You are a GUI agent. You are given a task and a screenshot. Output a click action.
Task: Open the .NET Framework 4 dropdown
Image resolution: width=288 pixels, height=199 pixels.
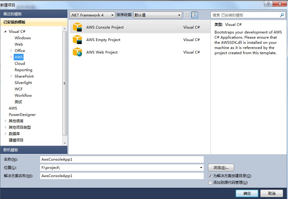(92, 15)
